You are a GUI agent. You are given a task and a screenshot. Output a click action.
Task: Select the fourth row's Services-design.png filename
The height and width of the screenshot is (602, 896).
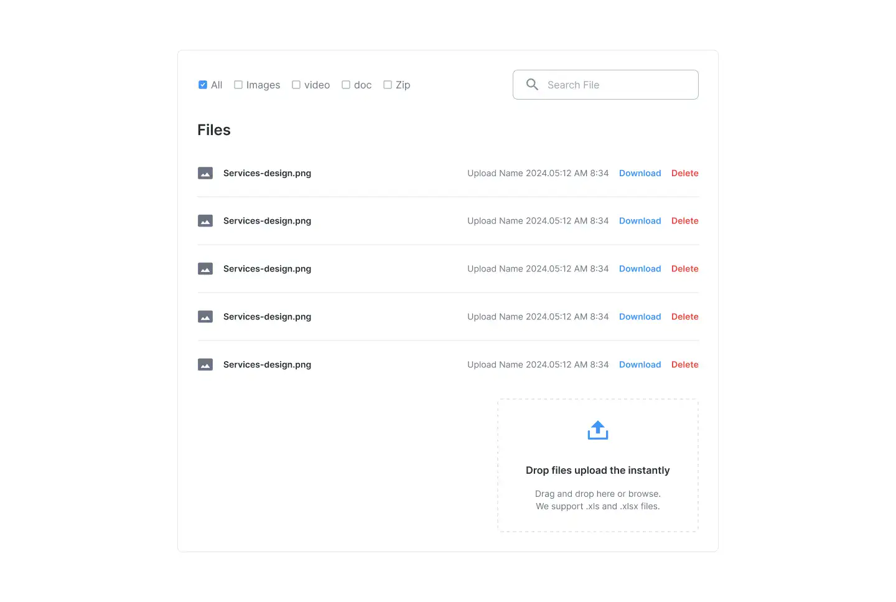pos(268,317)
